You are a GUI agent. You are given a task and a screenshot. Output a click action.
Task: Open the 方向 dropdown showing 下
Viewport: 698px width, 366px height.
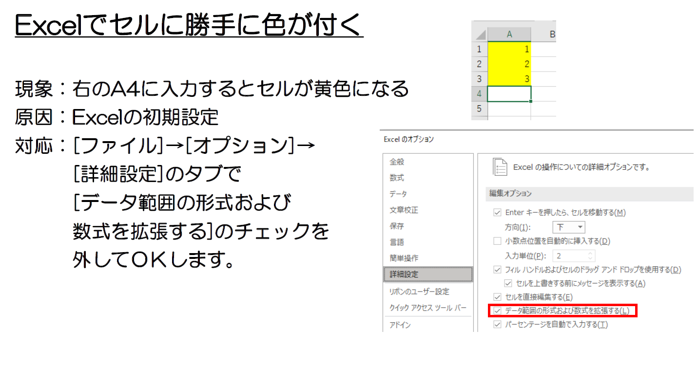coord(568,227)
